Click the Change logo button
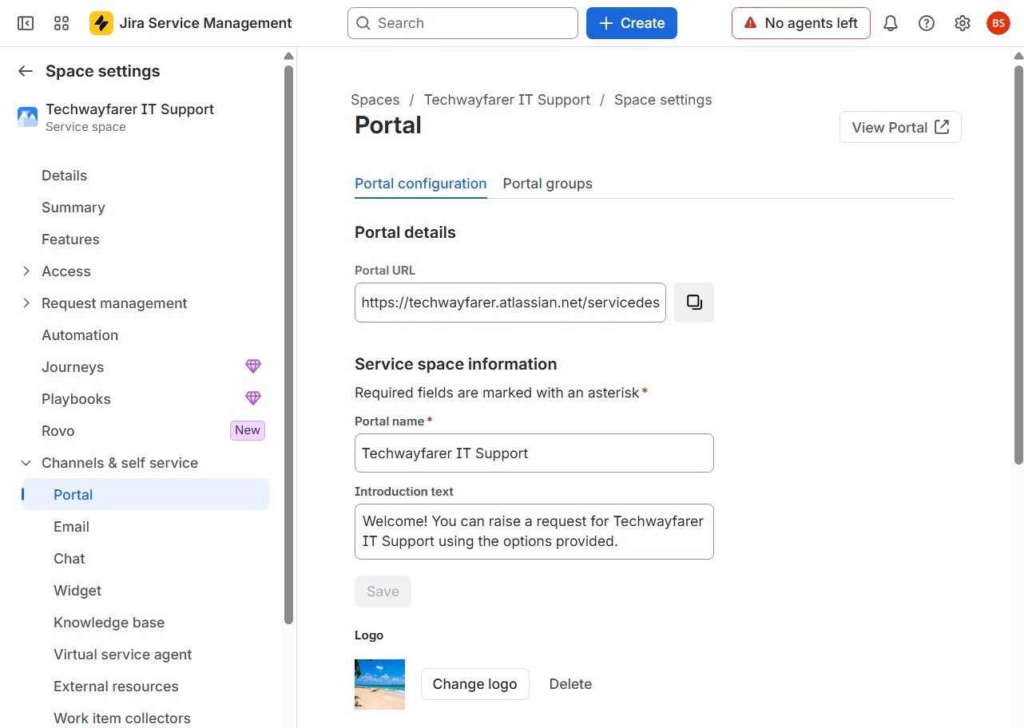The height and width of the screenshot is (728, 1024). [475, 684]
